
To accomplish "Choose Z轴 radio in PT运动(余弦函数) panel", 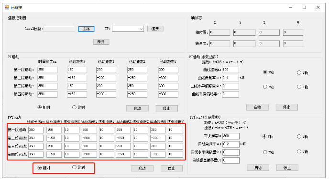I will [268, 87].
